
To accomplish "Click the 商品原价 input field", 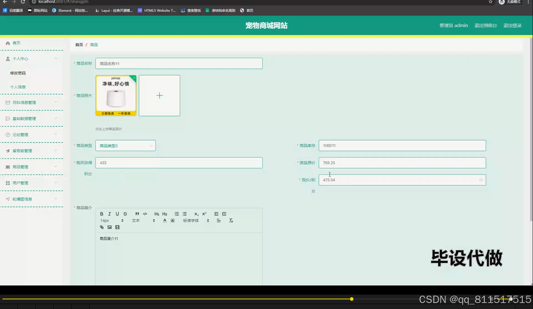I will pyautogui.click(x=402, y=163).
